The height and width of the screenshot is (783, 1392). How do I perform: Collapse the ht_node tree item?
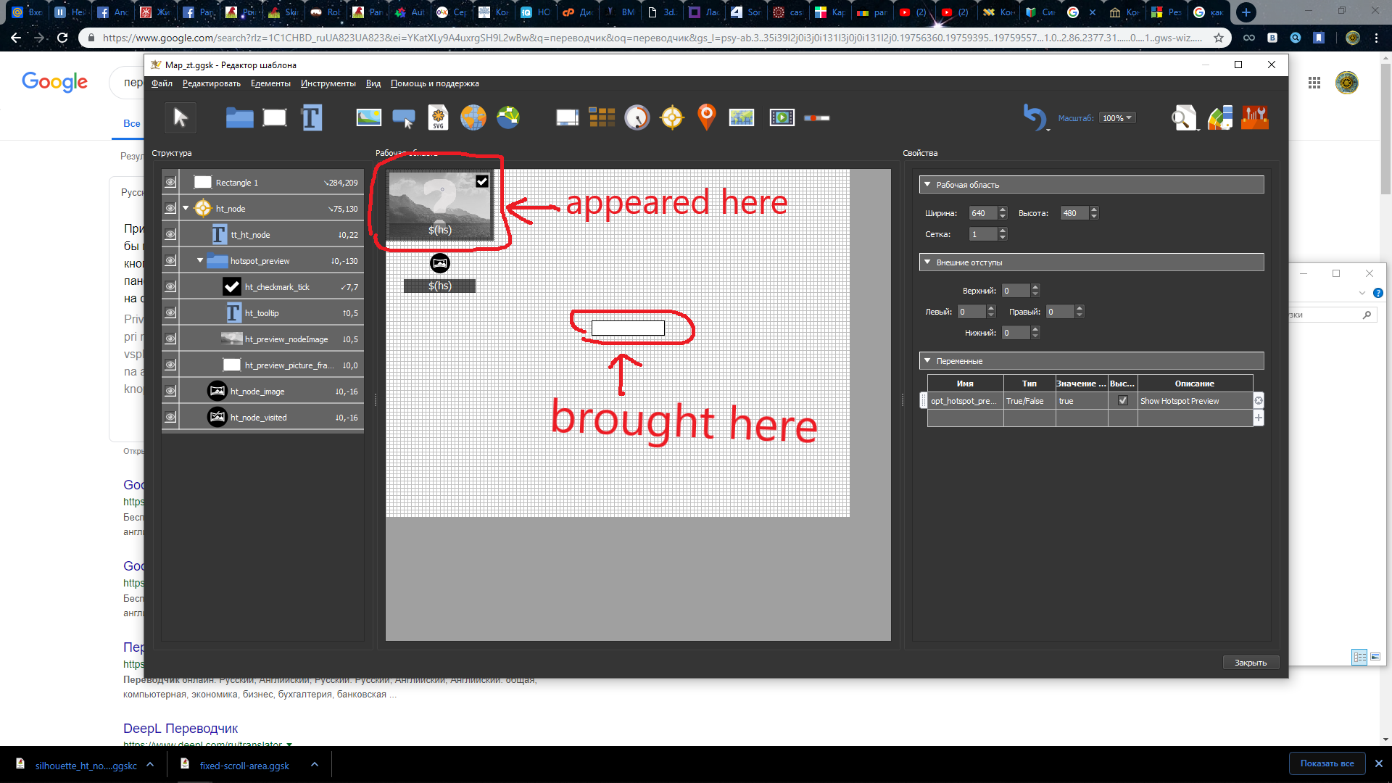[x=186, y=209]
